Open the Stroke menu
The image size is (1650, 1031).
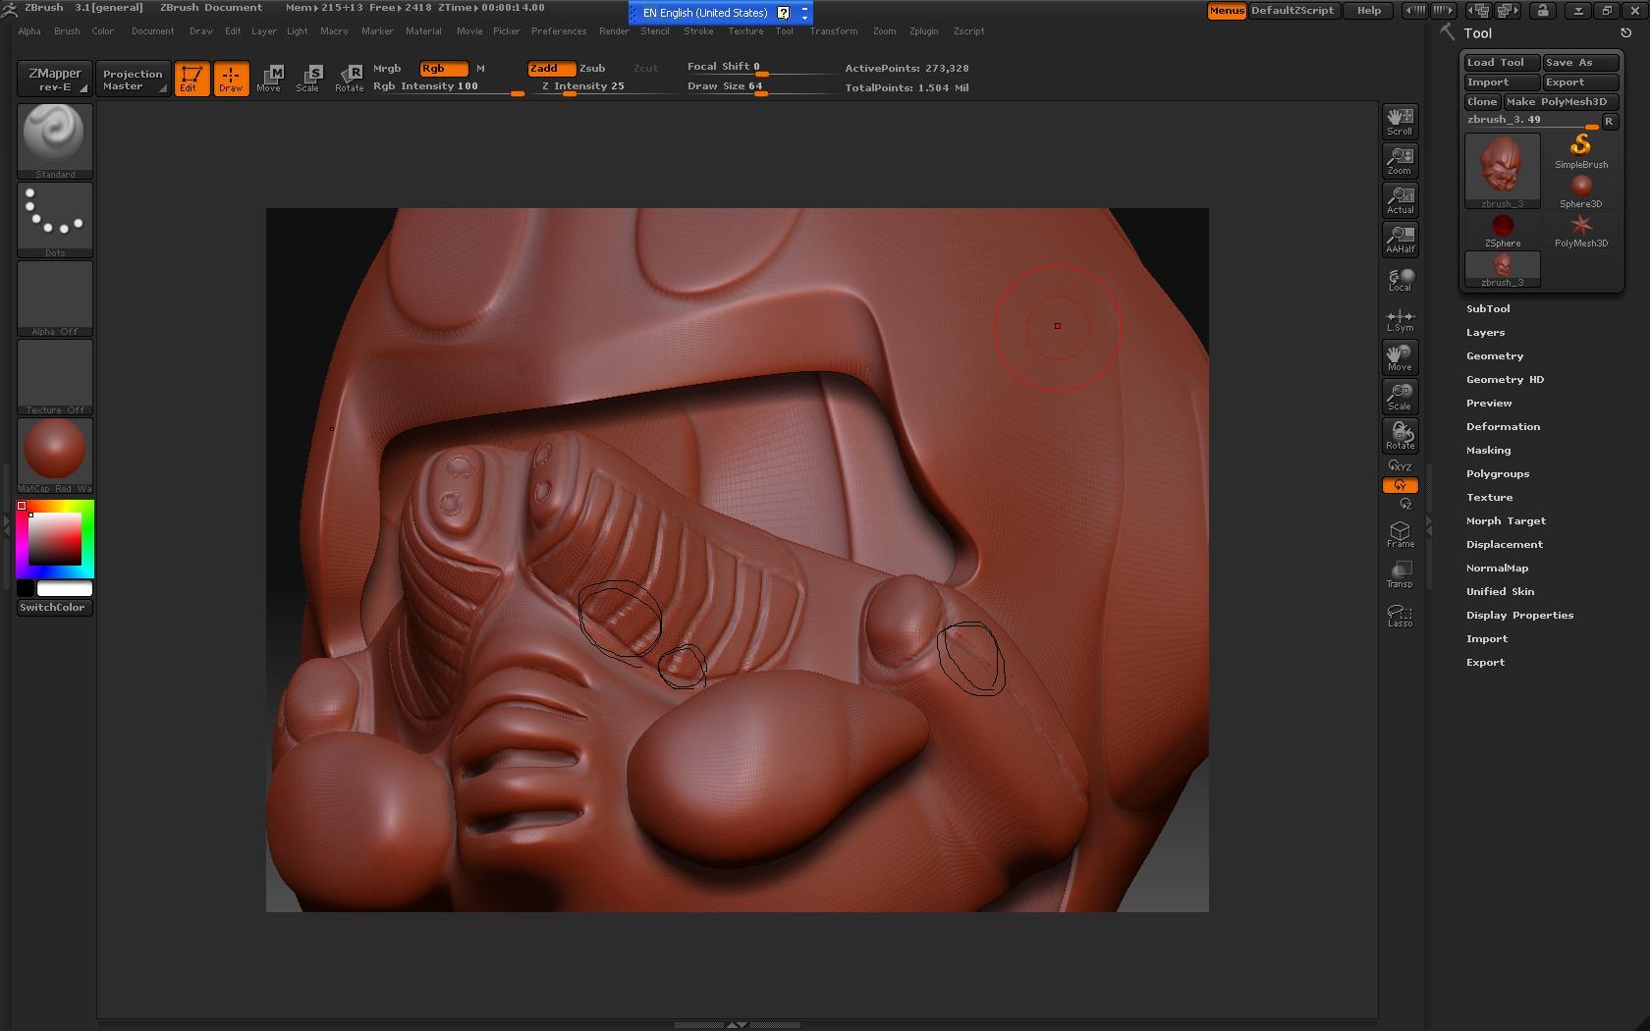coord(698,31)
